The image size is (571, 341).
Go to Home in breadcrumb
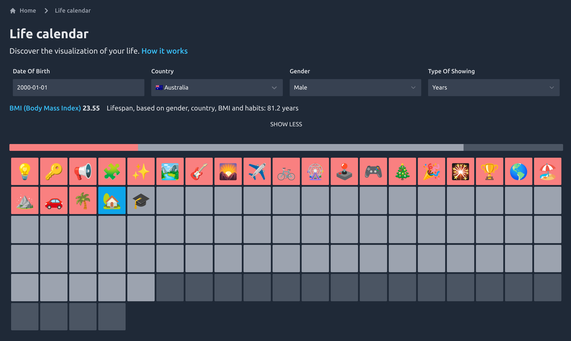pos(28,11)
